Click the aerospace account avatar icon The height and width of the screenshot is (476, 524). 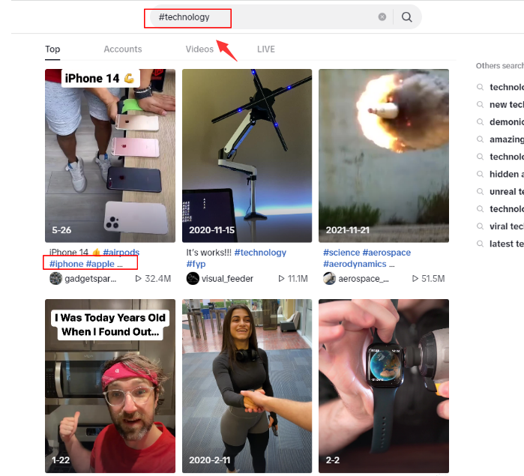click(329, 279)
